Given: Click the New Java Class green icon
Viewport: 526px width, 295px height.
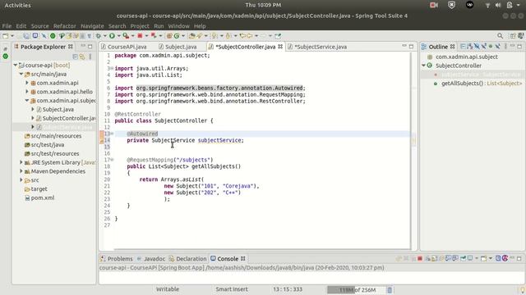Looking at the screenshot, I should tap(177, 36).
